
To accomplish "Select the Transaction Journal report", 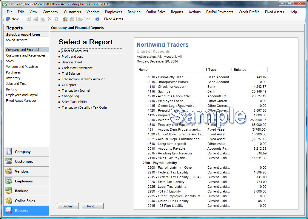I will 76,90.
